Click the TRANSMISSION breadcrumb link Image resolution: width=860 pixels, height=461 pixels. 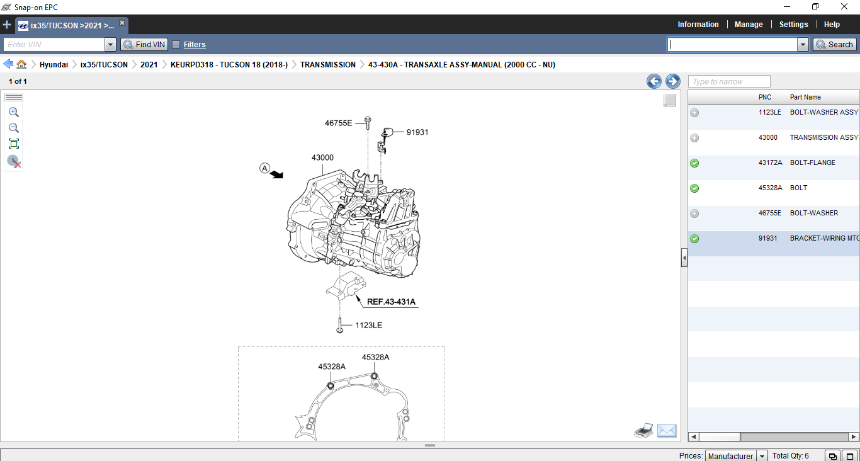tap(327, 65)
